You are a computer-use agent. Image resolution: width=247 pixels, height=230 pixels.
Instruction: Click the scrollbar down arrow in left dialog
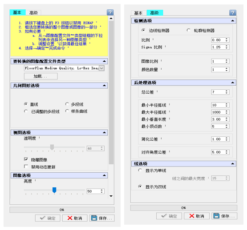click(111, 196)
